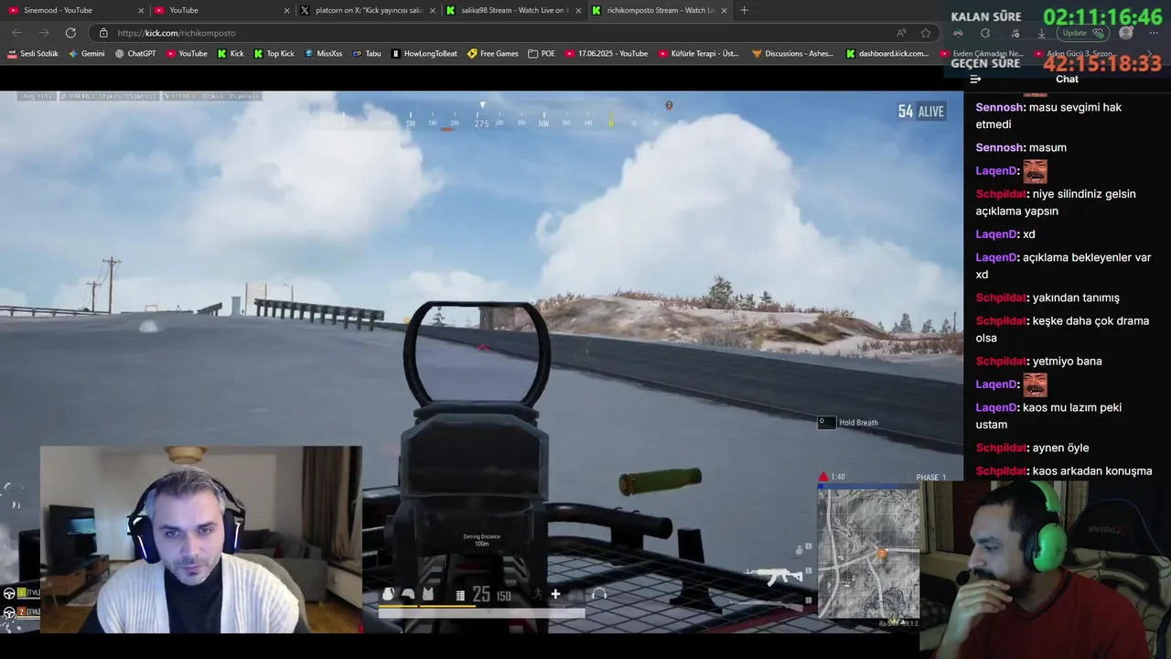Open the Gemini bookmark

pyautogui.click(x=87, y=54)
